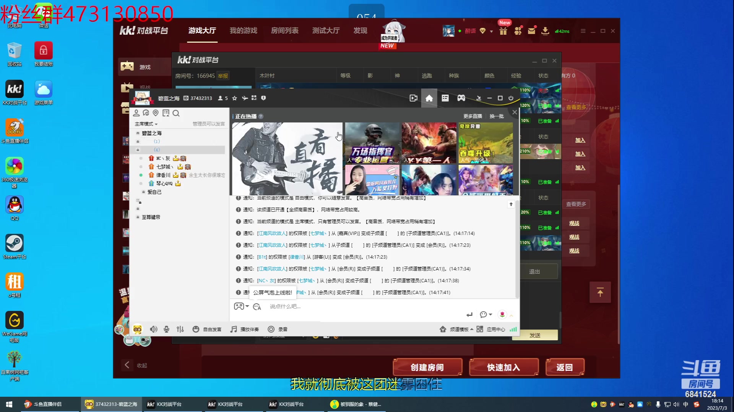This screenshot has height=412, width=734.
Task: Open the QR grid icon beside channel ID
Action: point(254,98)
